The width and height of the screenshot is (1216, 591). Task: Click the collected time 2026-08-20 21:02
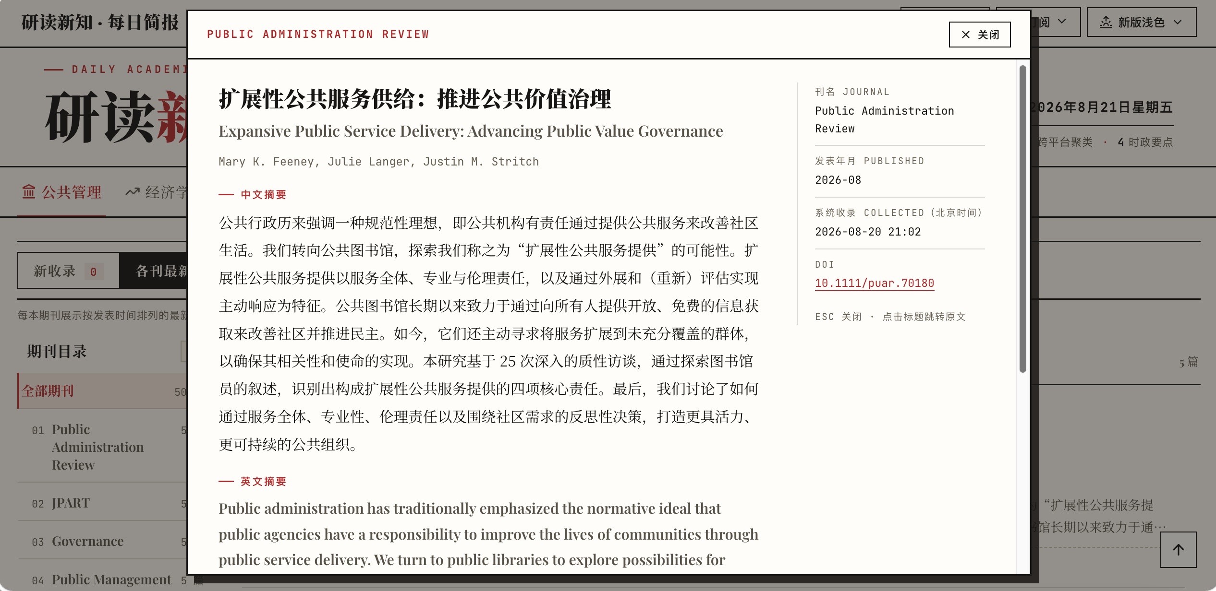868,232
